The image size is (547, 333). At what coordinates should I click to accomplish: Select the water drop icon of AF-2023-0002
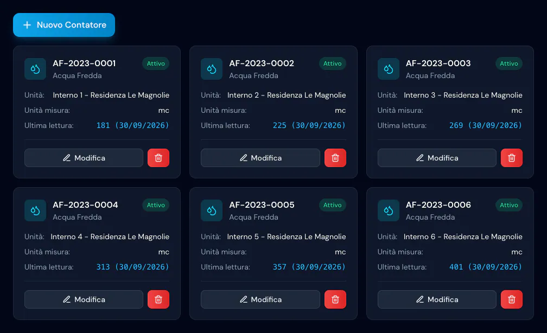(x=212, y=69)
